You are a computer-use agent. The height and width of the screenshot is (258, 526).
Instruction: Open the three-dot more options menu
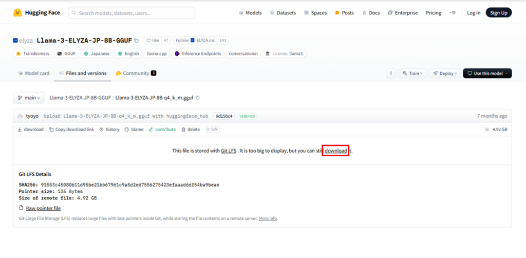(391, 73)
